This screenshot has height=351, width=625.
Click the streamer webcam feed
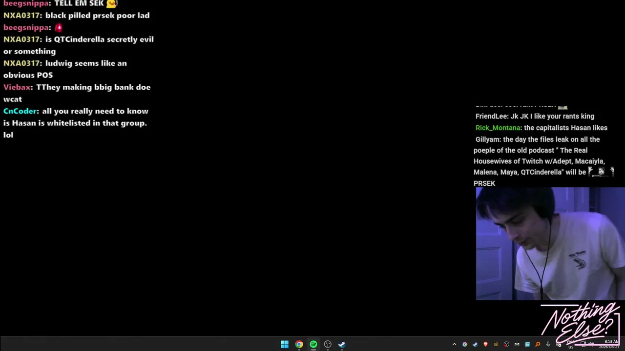[550, 244]
